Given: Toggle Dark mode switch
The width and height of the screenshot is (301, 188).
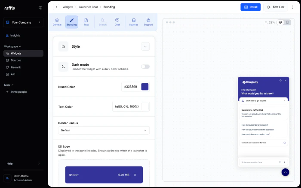Looking at the screenshot, I should pos(145,67).
